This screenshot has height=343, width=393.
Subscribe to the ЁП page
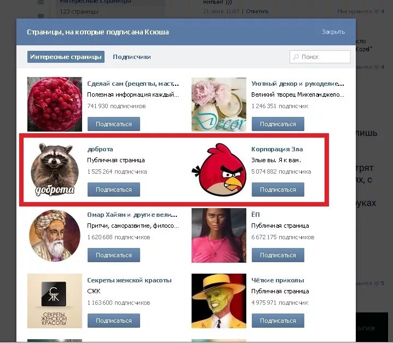click(x=278, y=255)
